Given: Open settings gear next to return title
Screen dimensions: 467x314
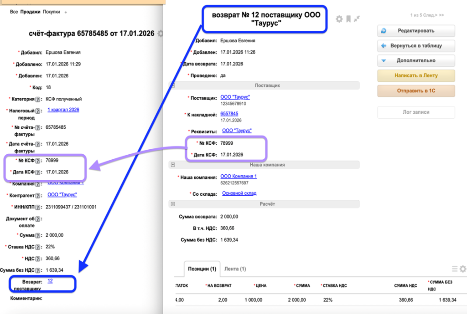Looking at the screenshot, I should click(x=339, y=19).
